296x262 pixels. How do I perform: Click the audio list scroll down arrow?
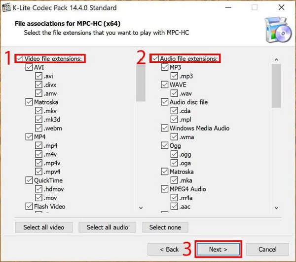(276, 208)
